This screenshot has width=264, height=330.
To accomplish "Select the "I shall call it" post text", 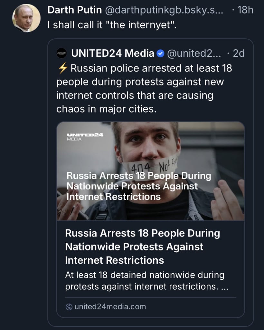I will (112, 25).
